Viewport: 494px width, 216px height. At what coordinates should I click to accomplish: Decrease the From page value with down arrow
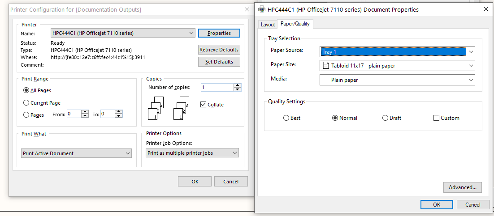click(85, 116)
